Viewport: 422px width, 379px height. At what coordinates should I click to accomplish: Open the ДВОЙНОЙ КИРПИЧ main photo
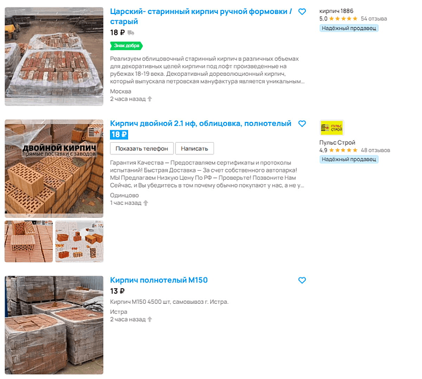tap(54, 168)
